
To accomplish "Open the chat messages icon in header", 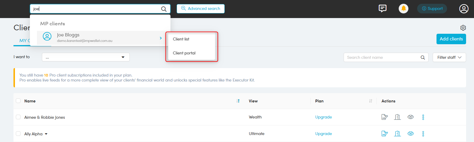I will pyautogui.click(x=382, y=8).
